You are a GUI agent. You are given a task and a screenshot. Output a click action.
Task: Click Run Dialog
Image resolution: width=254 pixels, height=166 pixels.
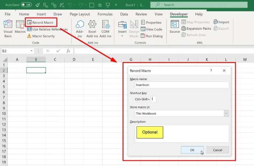(152, 36)
